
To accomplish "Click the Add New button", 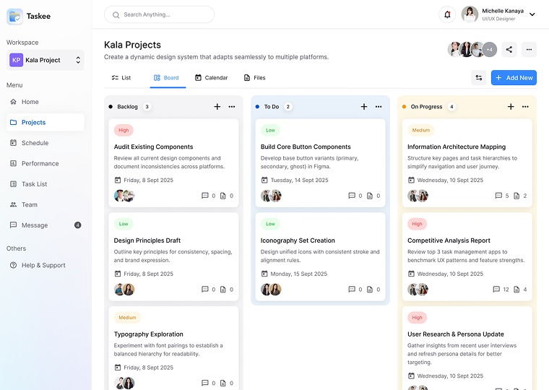I will pos(514,78).
